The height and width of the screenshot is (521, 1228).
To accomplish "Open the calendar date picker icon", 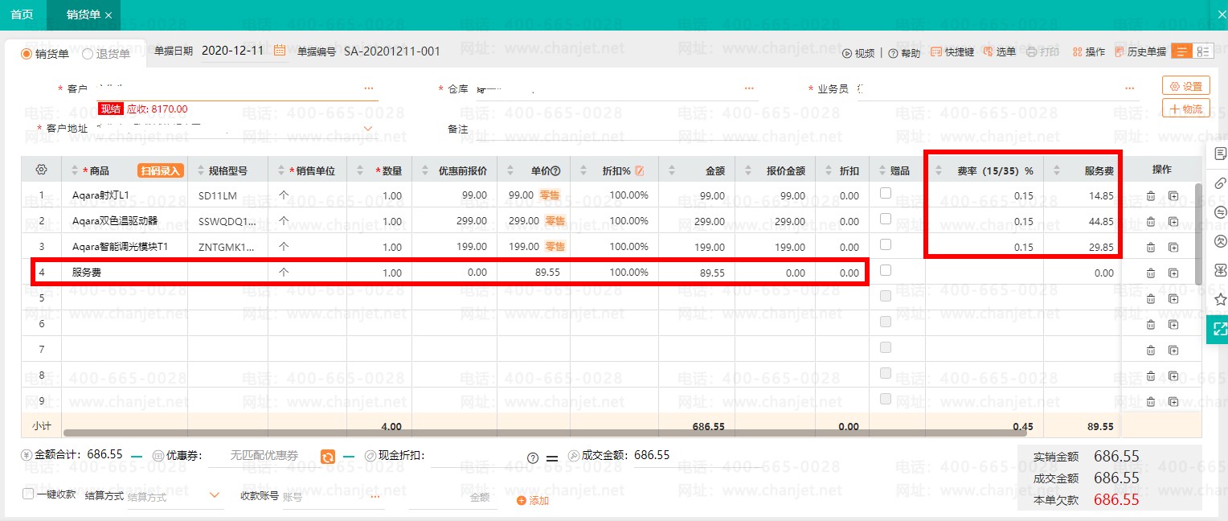I will click(280, 51).
